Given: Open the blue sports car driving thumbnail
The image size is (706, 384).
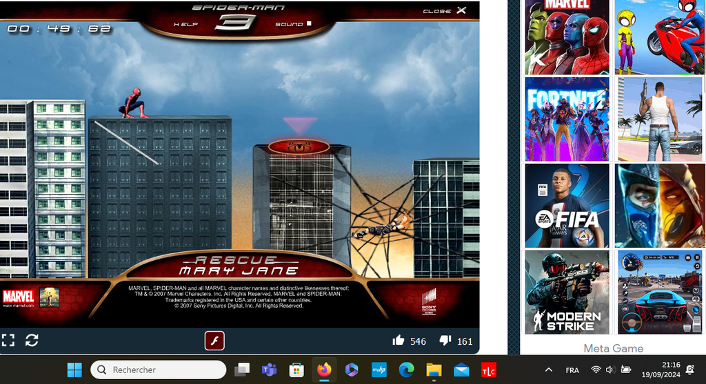Looking at the screenshot, I should 660,292.
